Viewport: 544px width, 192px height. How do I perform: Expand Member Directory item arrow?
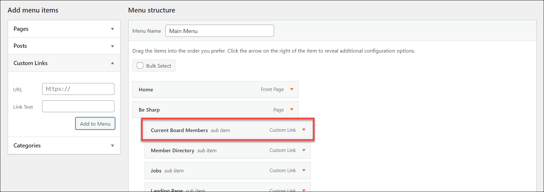(x=304, y=150)
